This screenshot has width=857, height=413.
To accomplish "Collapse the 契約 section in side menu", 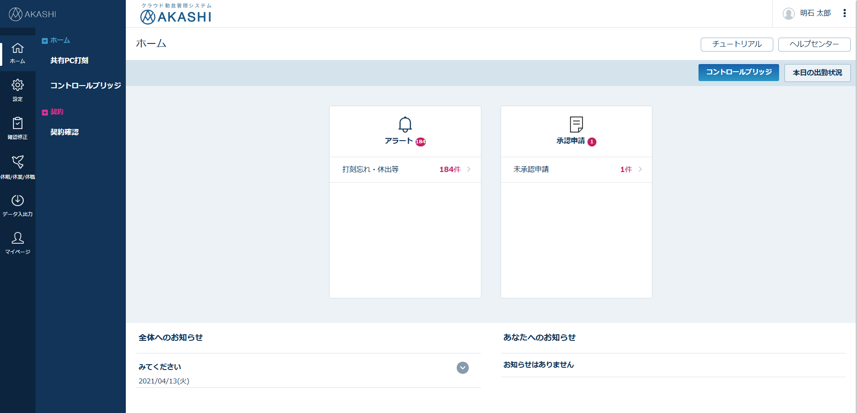I will pos(44,112).
